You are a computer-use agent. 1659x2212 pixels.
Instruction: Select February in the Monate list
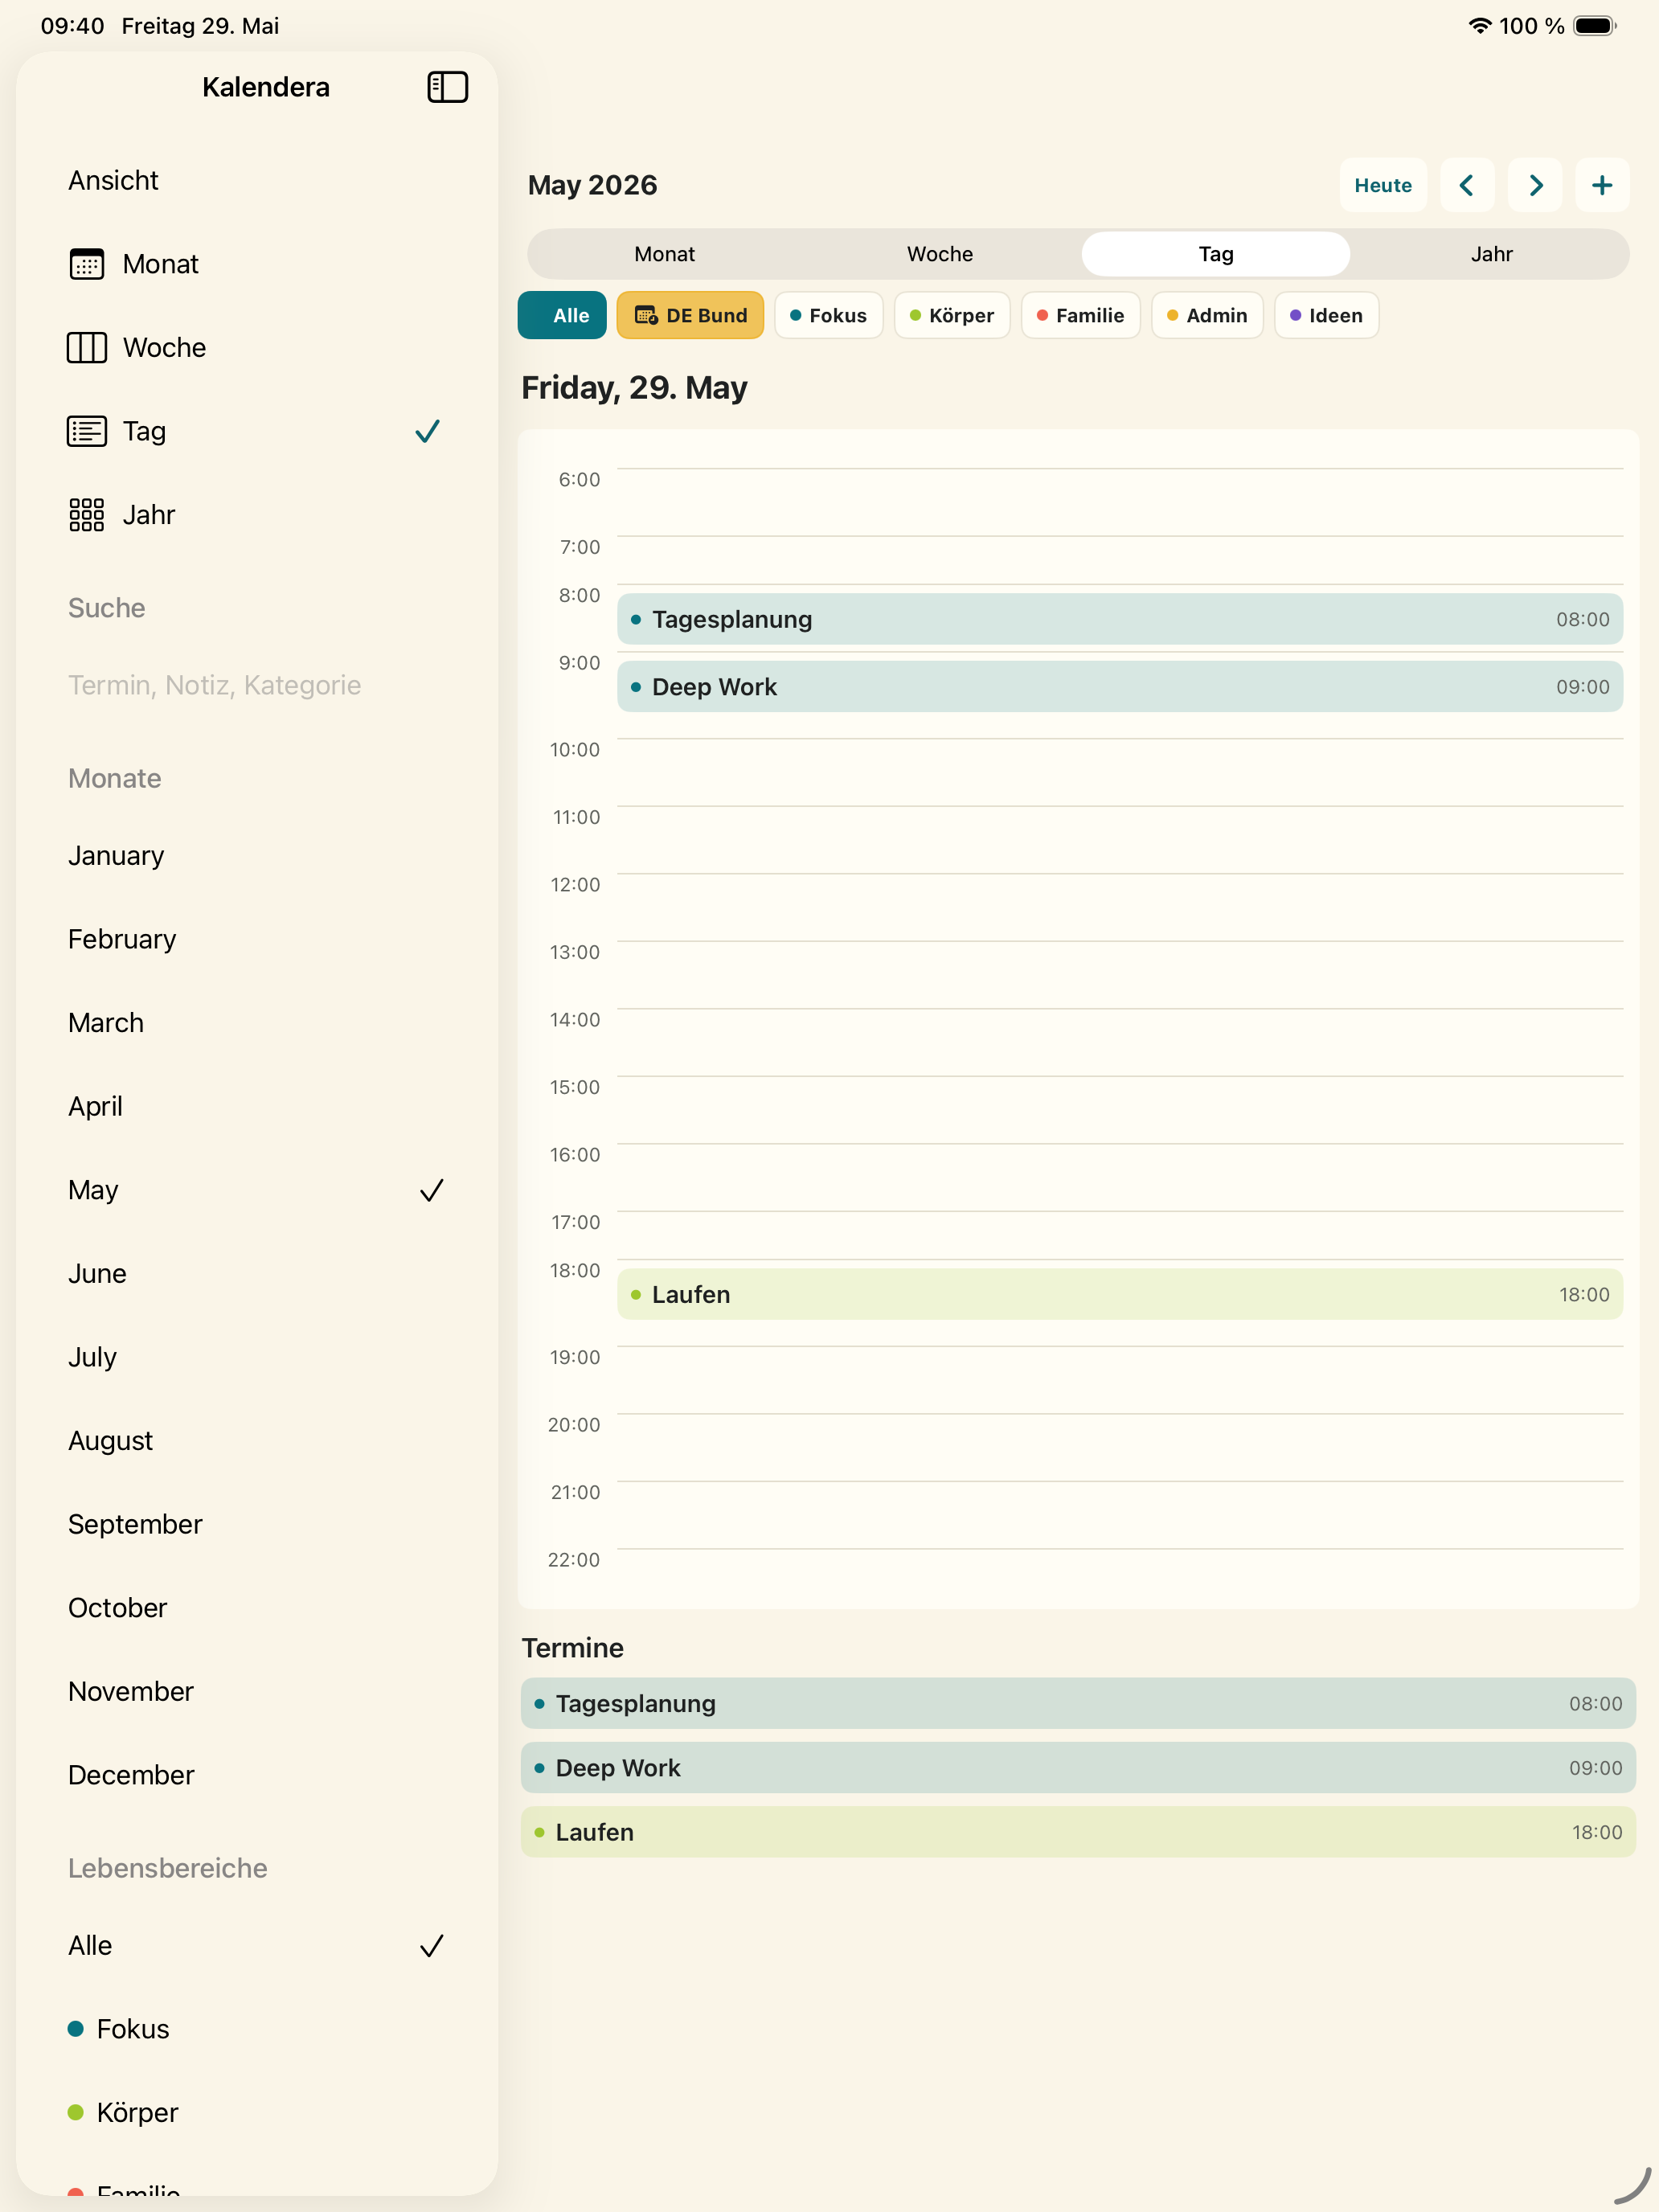point(257,939)
